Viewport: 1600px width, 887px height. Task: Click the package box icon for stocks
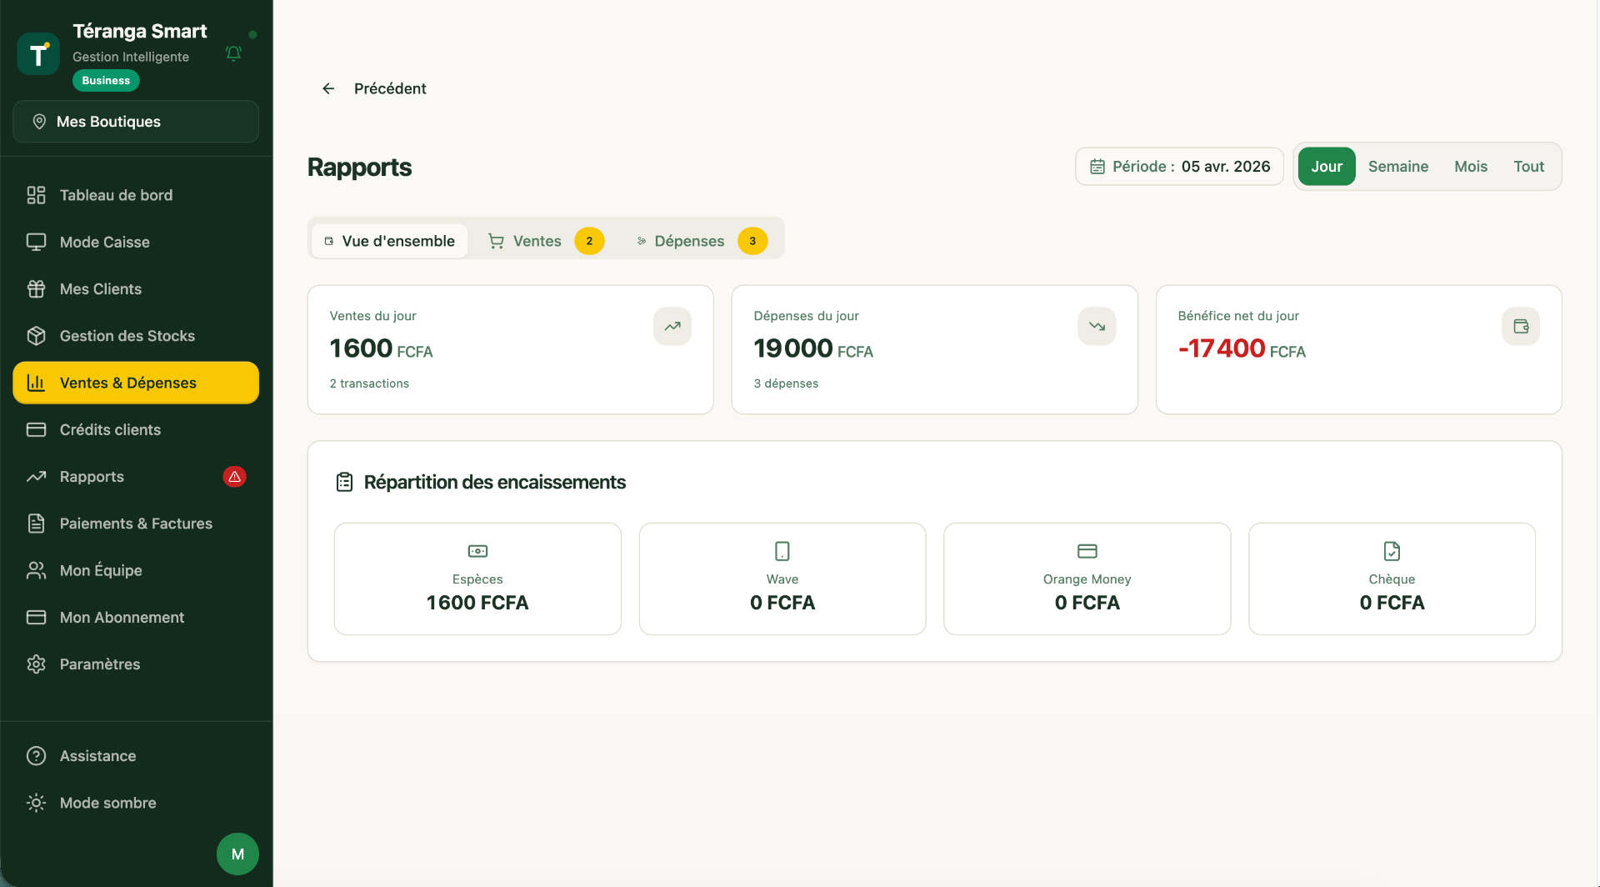click(x=36, y=336)
